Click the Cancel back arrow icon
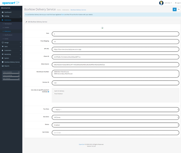Screen dimensions: 181x153 [179, 9]
